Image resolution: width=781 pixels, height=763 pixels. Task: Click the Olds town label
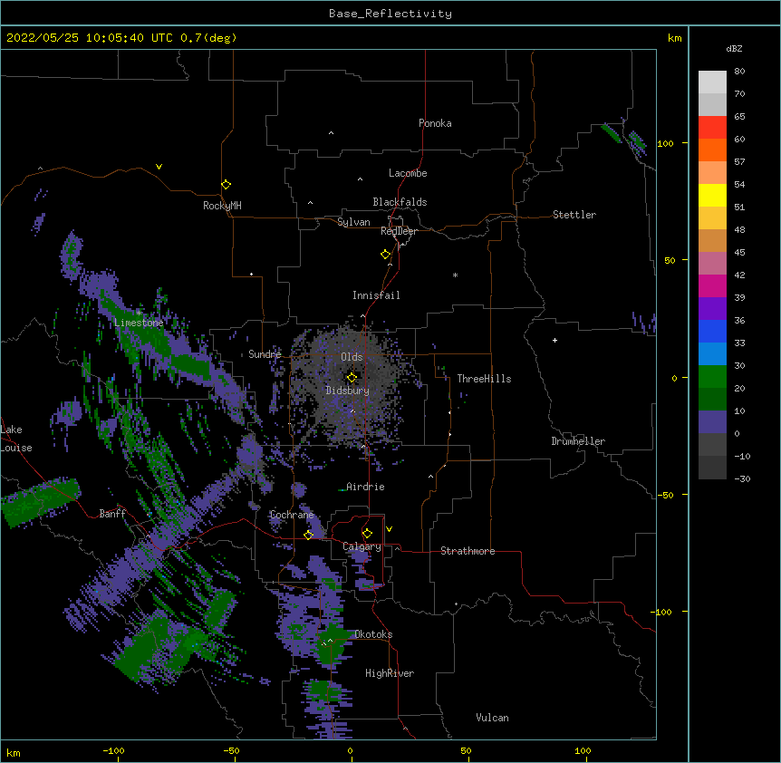point(352,357)
